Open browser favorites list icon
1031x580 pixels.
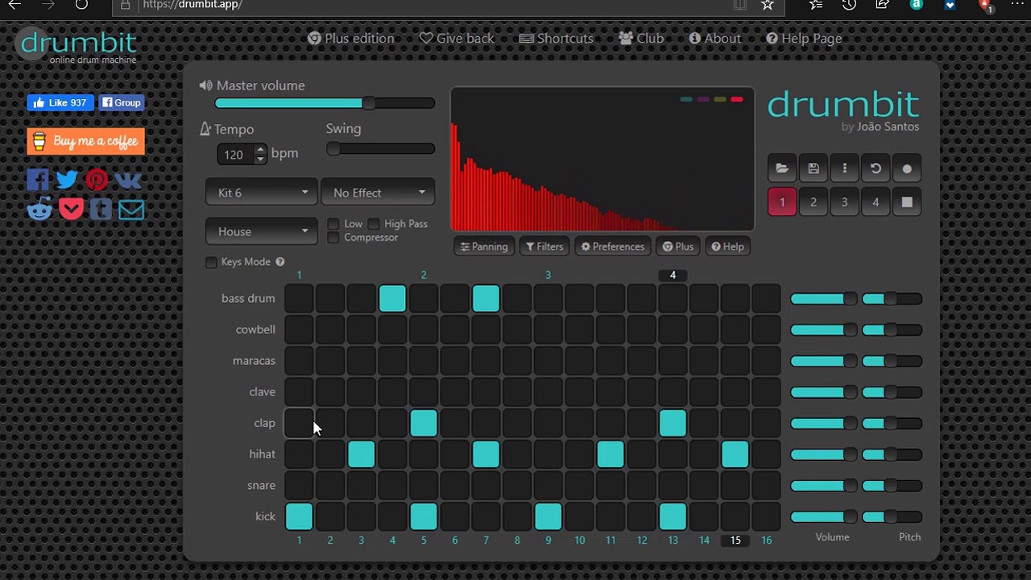click(x=816, y=5)
